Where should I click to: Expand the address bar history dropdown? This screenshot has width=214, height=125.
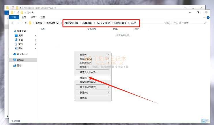click(165, 23)
